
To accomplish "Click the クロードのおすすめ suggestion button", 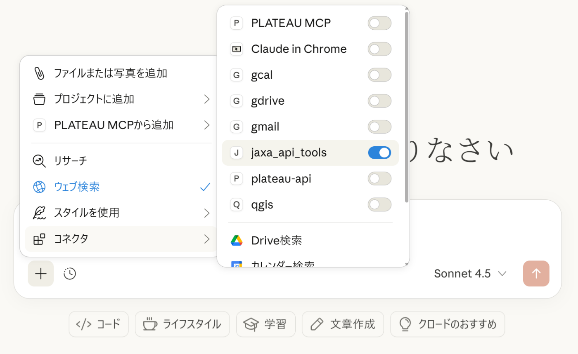I will pos(448,324).
